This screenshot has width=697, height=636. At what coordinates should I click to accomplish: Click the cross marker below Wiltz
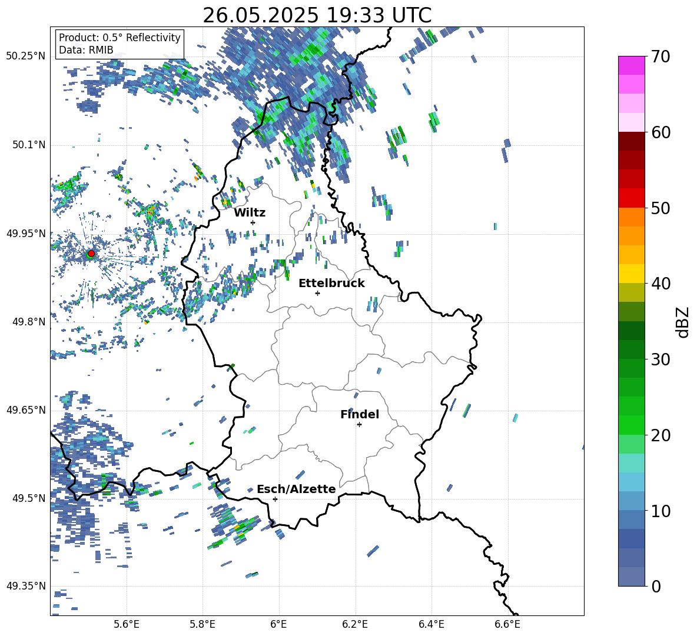[x=253, y=222]
